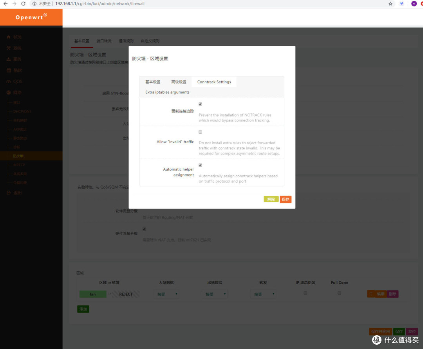The image size is (423, 349).
Task: Click the 退出 logout icon in sidebar
Action: pyautogui.click(x=9, y=193)
